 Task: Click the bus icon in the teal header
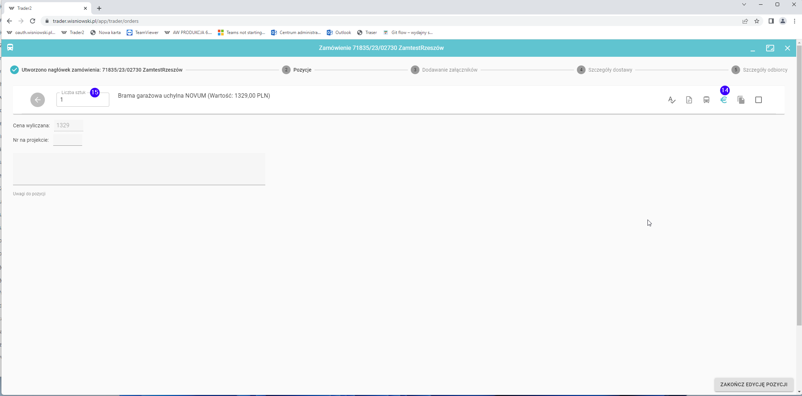click(x=10, y=48)
